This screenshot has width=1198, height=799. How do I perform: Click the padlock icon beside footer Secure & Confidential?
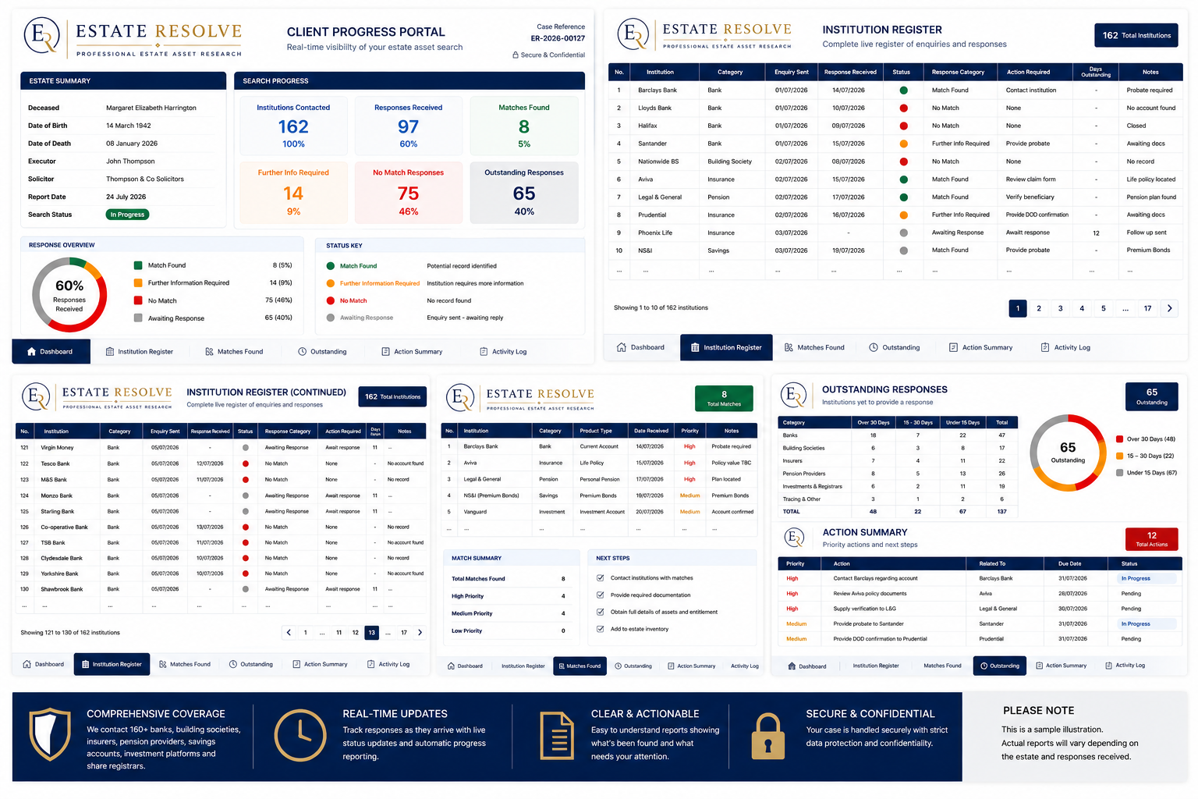[767, 736]
